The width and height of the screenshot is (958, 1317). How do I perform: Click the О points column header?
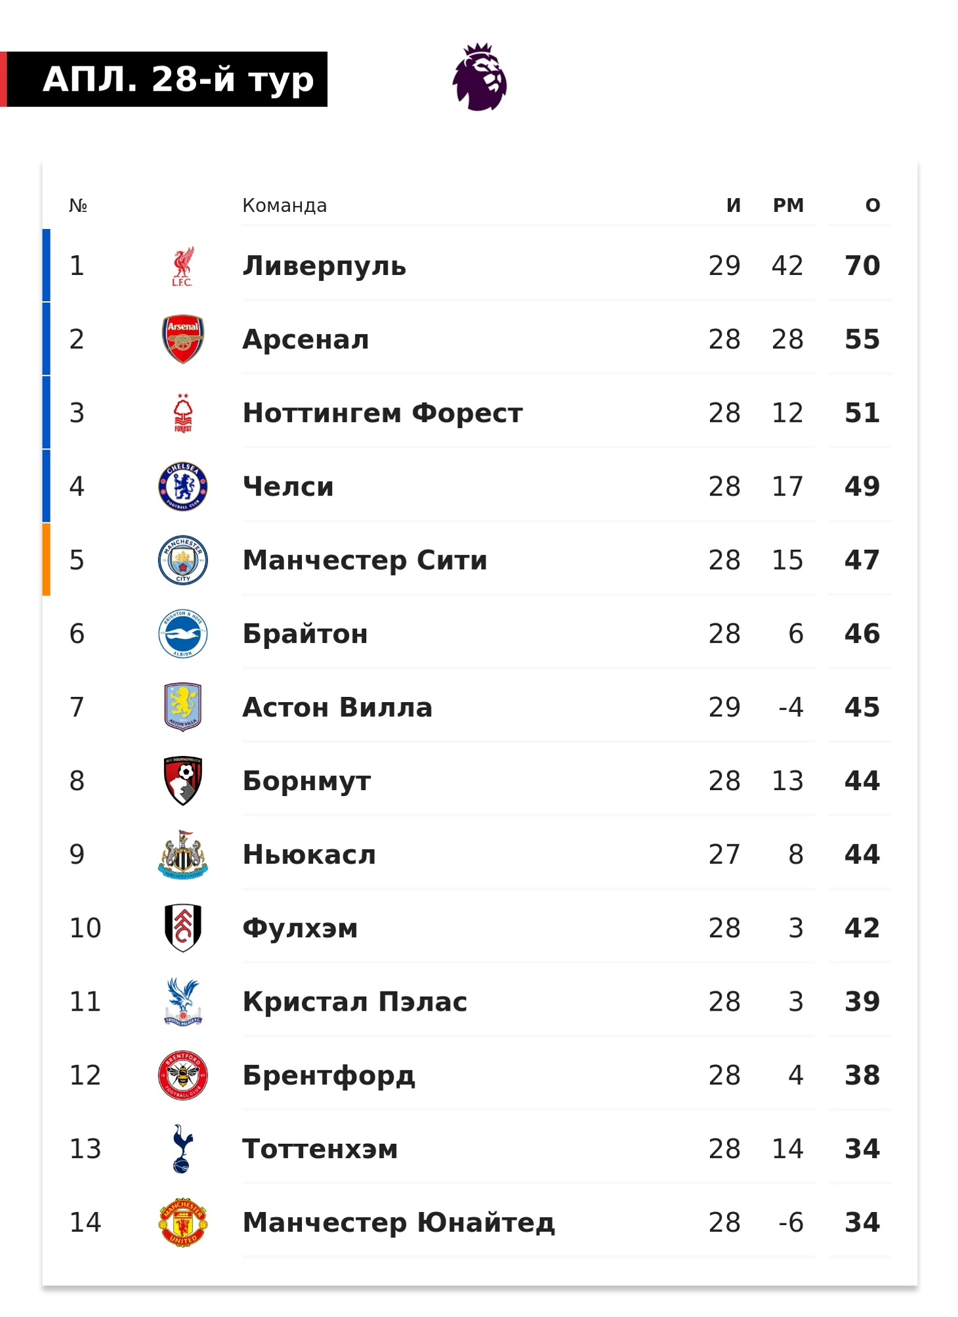[x=872, y=205]
